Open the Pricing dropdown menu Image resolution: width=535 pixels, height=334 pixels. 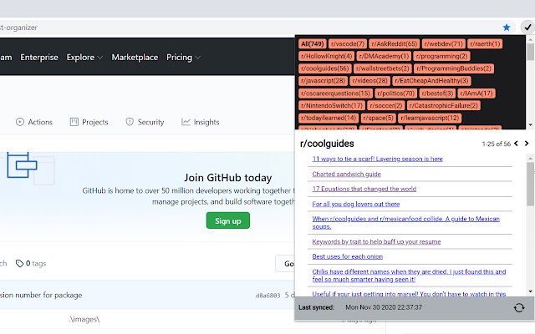[x=183, y=58]
